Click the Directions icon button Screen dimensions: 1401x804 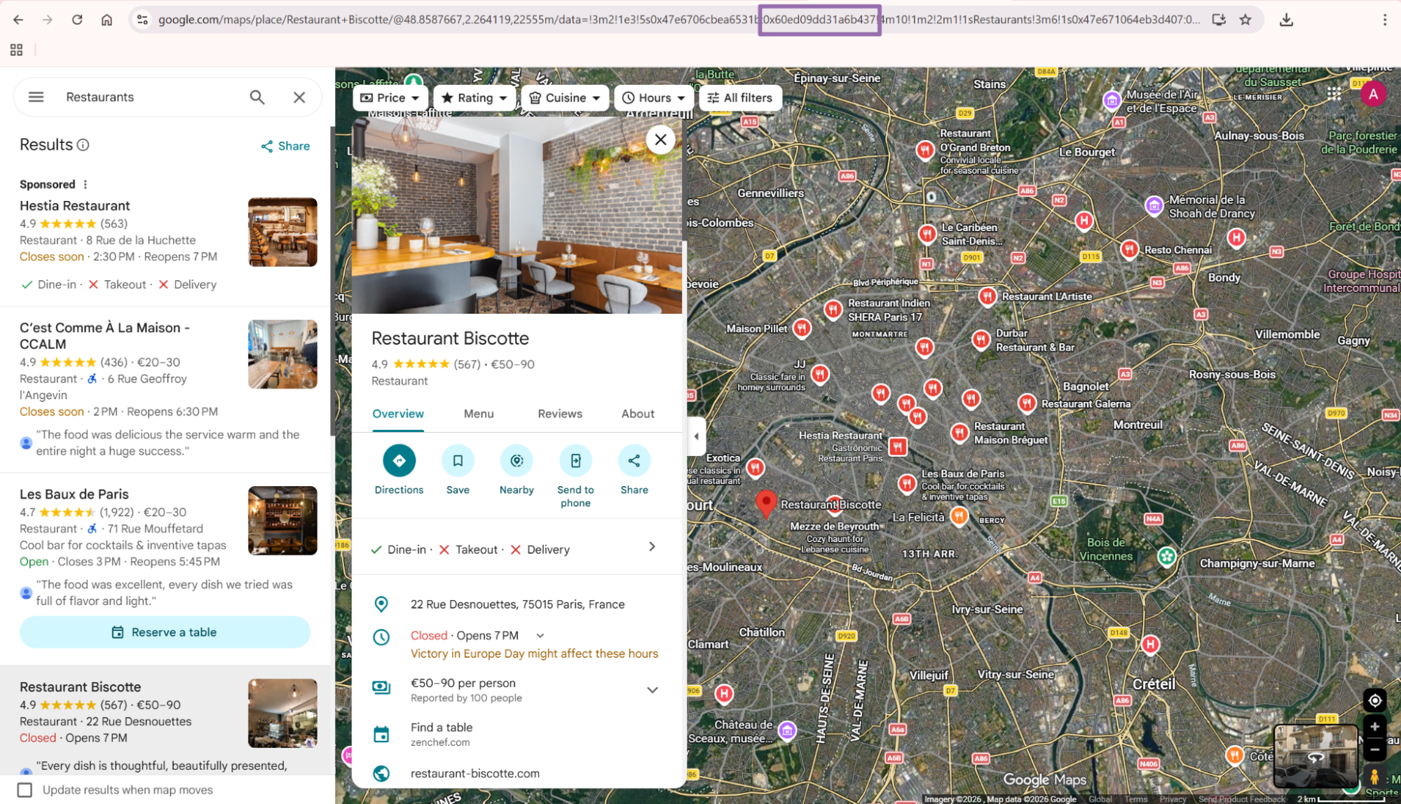tap(399, 461)
